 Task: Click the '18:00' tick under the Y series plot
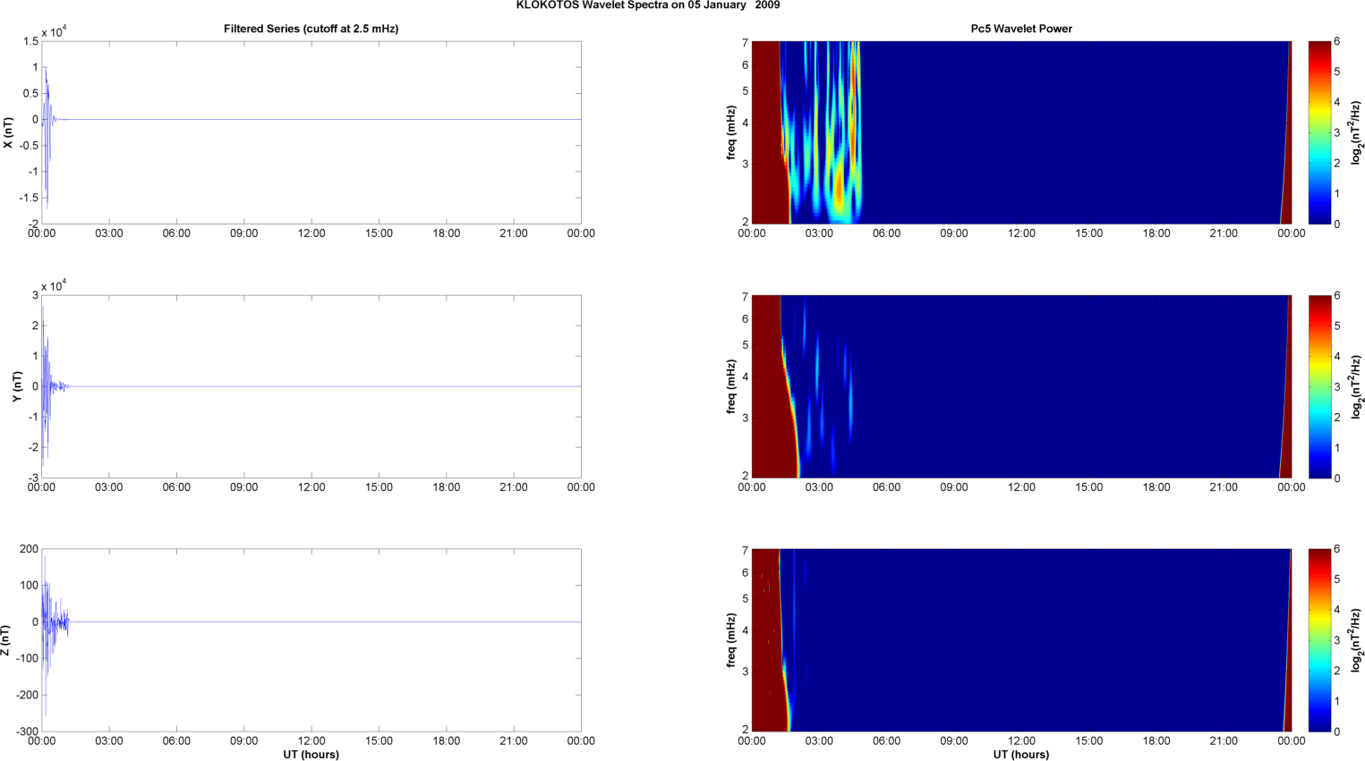pyautogui.click(x=447, y=487)
